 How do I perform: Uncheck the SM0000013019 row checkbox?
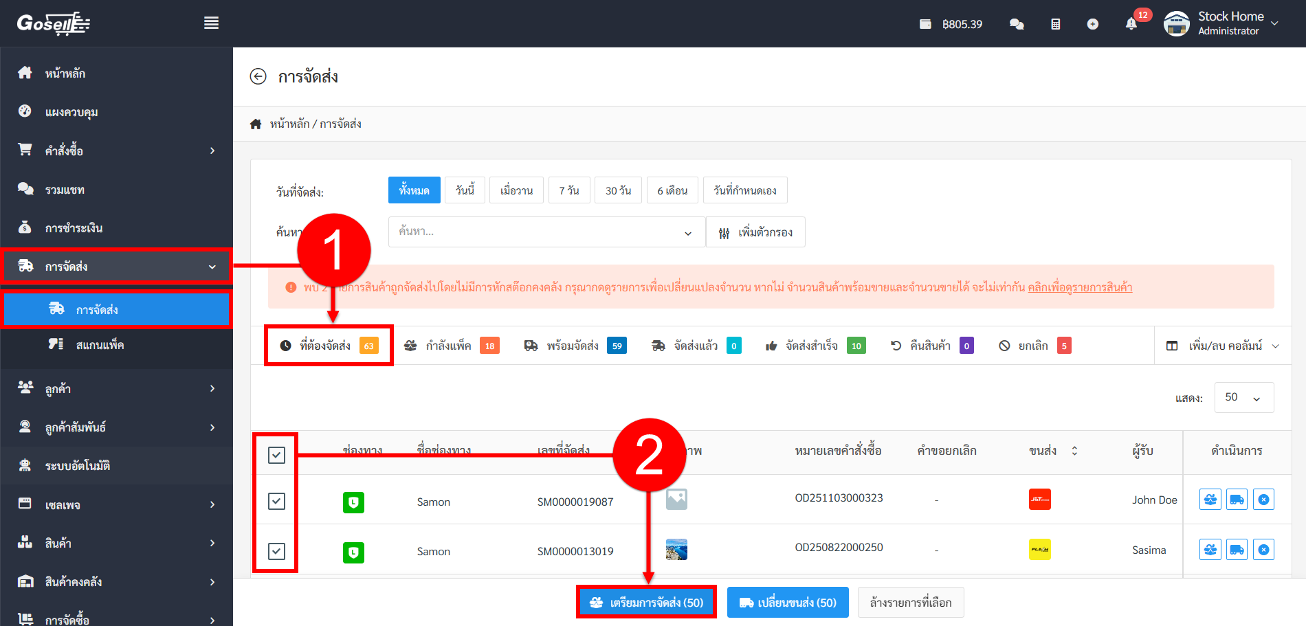pyautogui.click(x=276, y=551)
